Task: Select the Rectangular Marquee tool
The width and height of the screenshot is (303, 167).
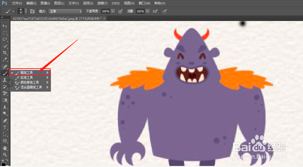Action: pyautogui.click(x=5, y=33)
